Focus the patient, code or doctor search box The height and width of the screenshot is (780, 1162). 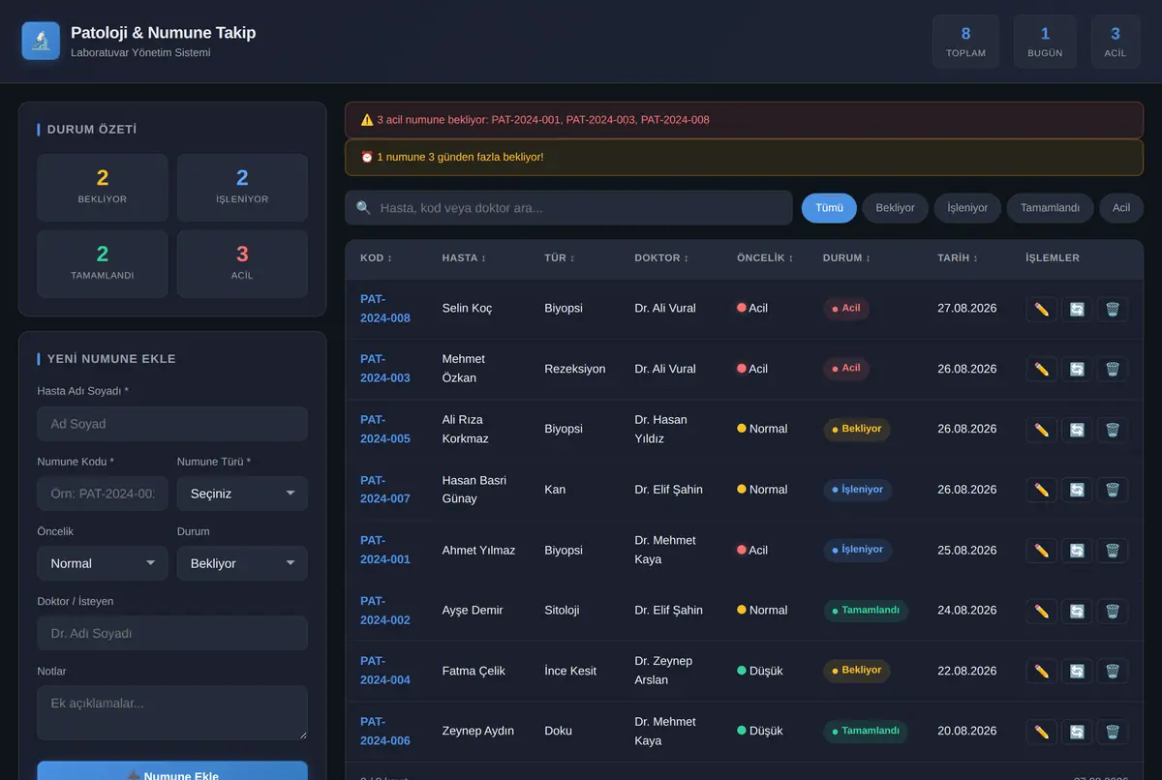[x=568, y=208]
